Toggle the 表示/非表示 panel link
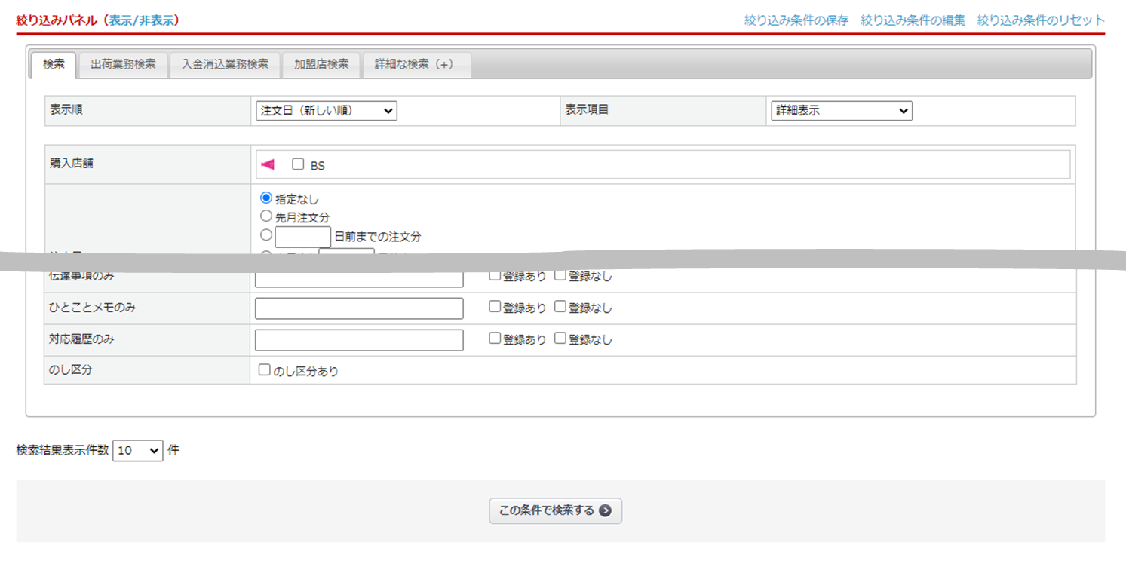1126x564 pixels. point(143,20)
